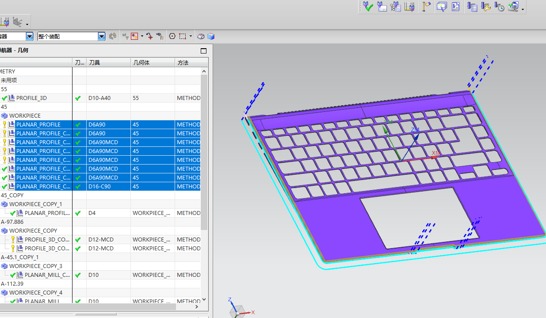Click the D10-A40 tool cell
Viewport: 546px width, 318px height.
point(108,98)
